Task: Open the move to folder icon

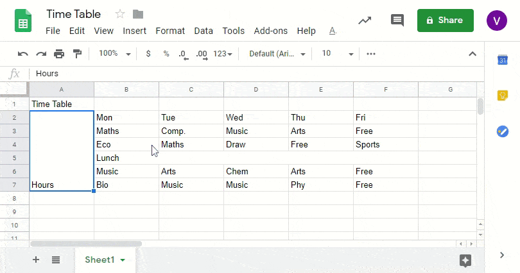Action: (x=138, y=14)
